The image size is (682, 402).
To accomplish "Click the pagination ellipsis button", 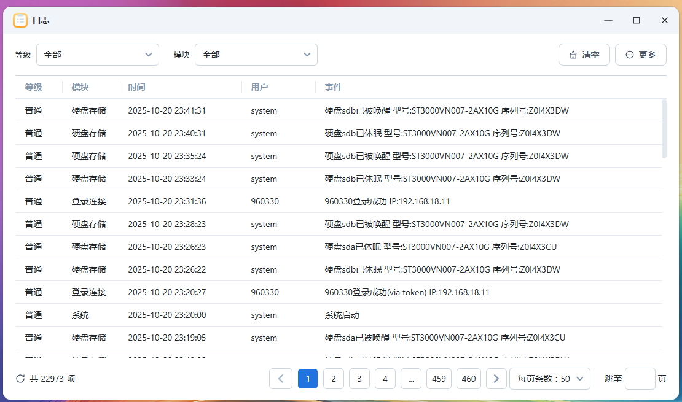I will tap(411, 379).
